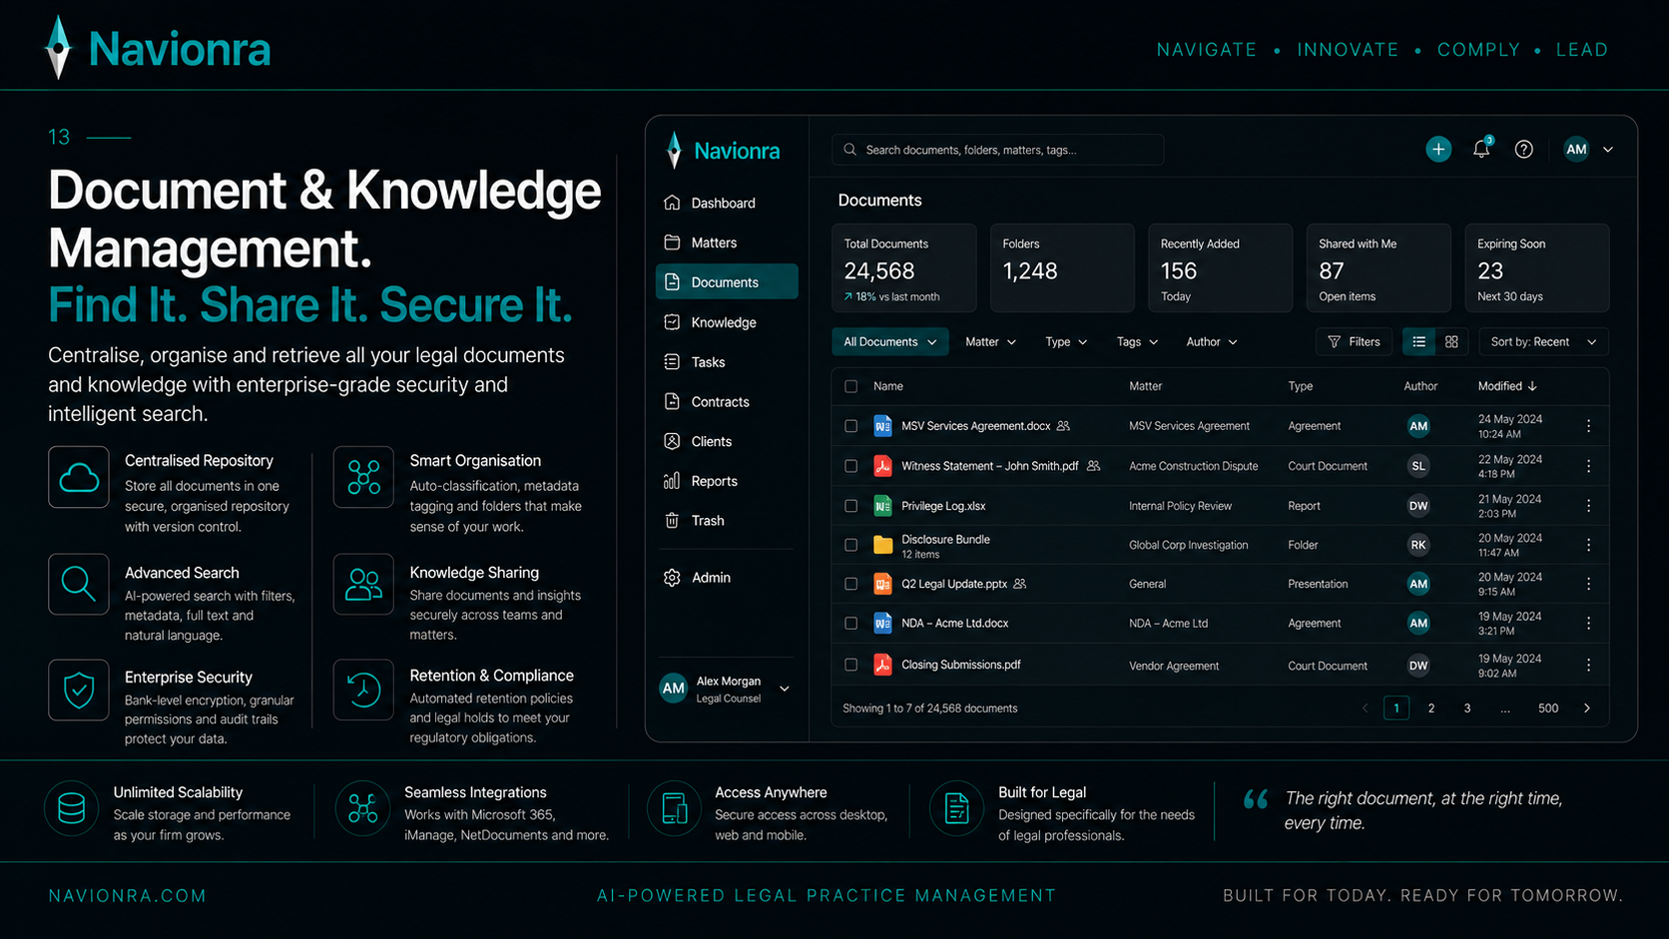Switch to list view
The width and height of the screenshot is (1669, 939).
[x=1418, y=341]
